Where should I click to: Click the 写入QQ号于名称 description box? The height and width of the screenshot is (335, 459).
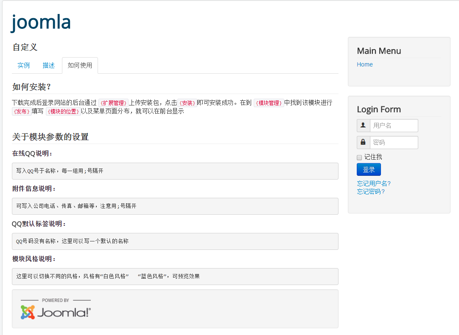(175, 171)
